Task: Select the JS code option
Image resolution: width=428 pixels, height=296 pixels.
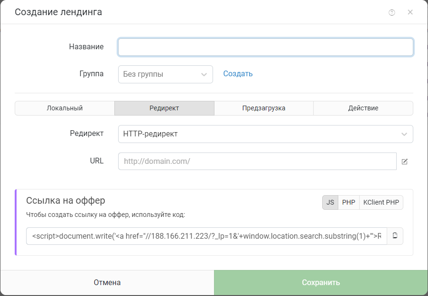Action: [x=330, y=202]
